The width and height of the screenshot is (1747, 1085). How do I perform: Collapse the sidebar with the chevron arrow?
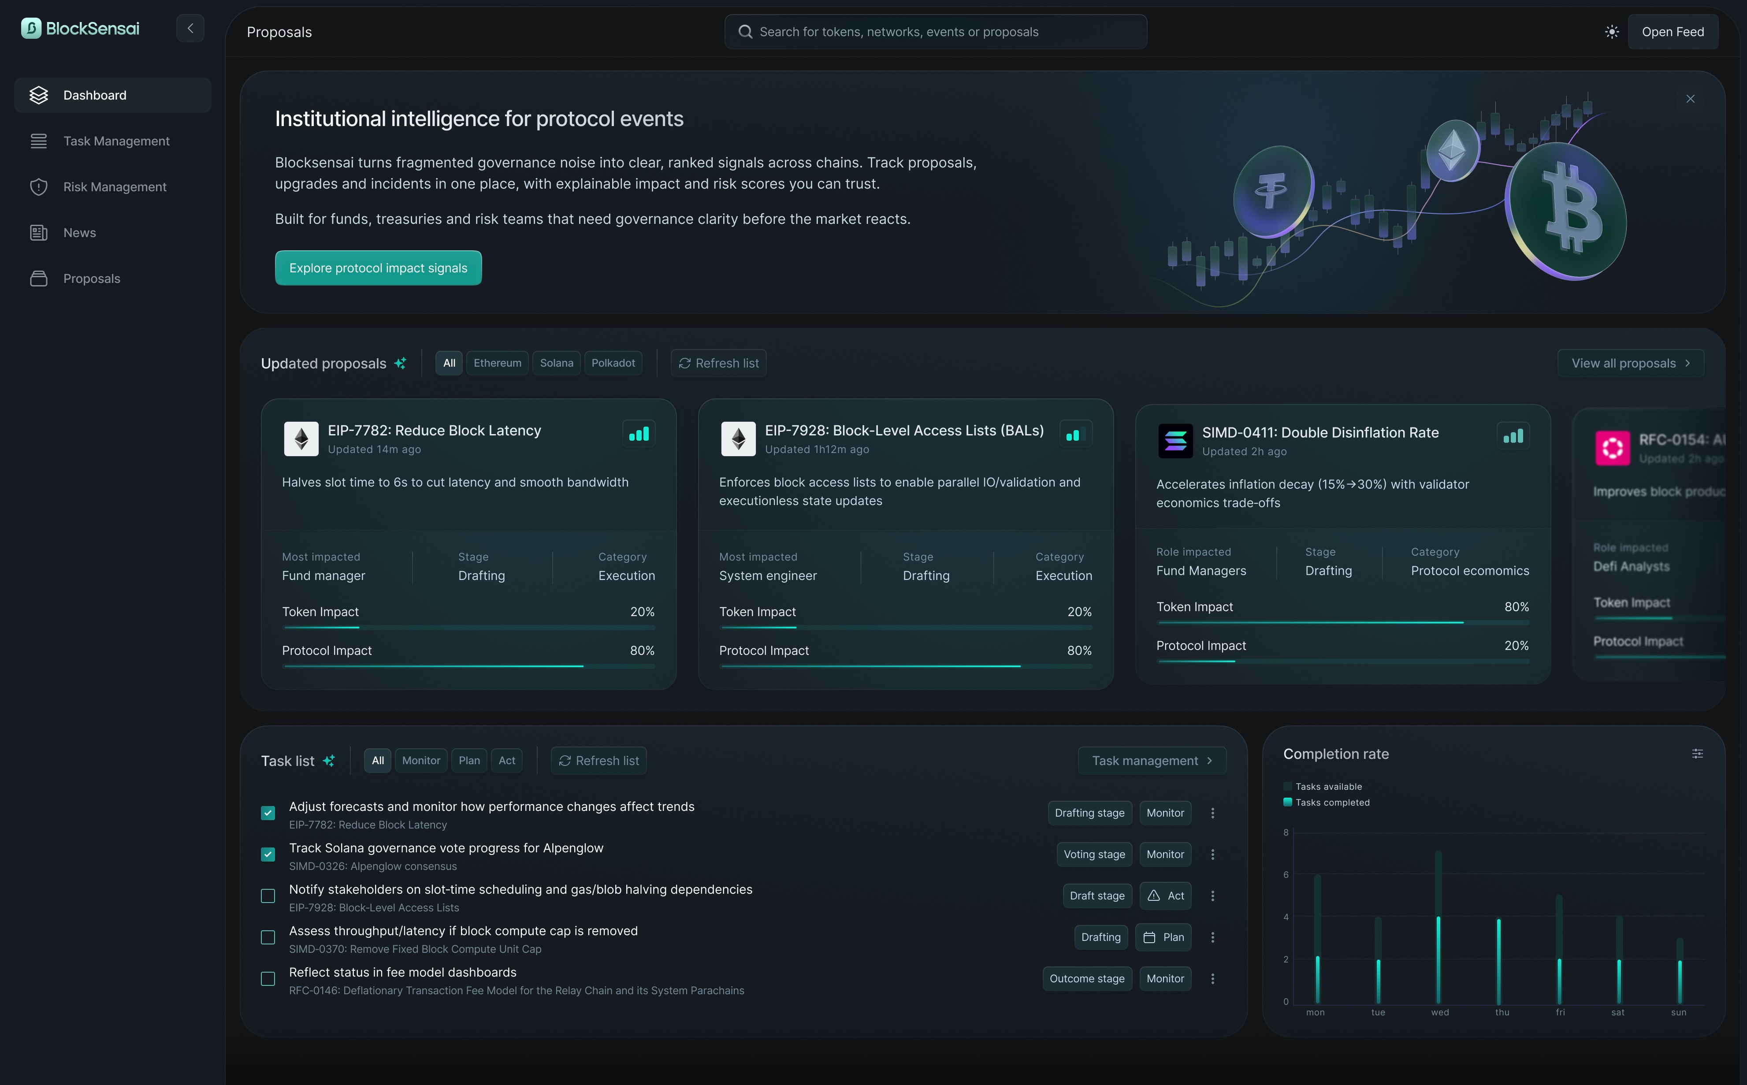[x=190, y=28]
